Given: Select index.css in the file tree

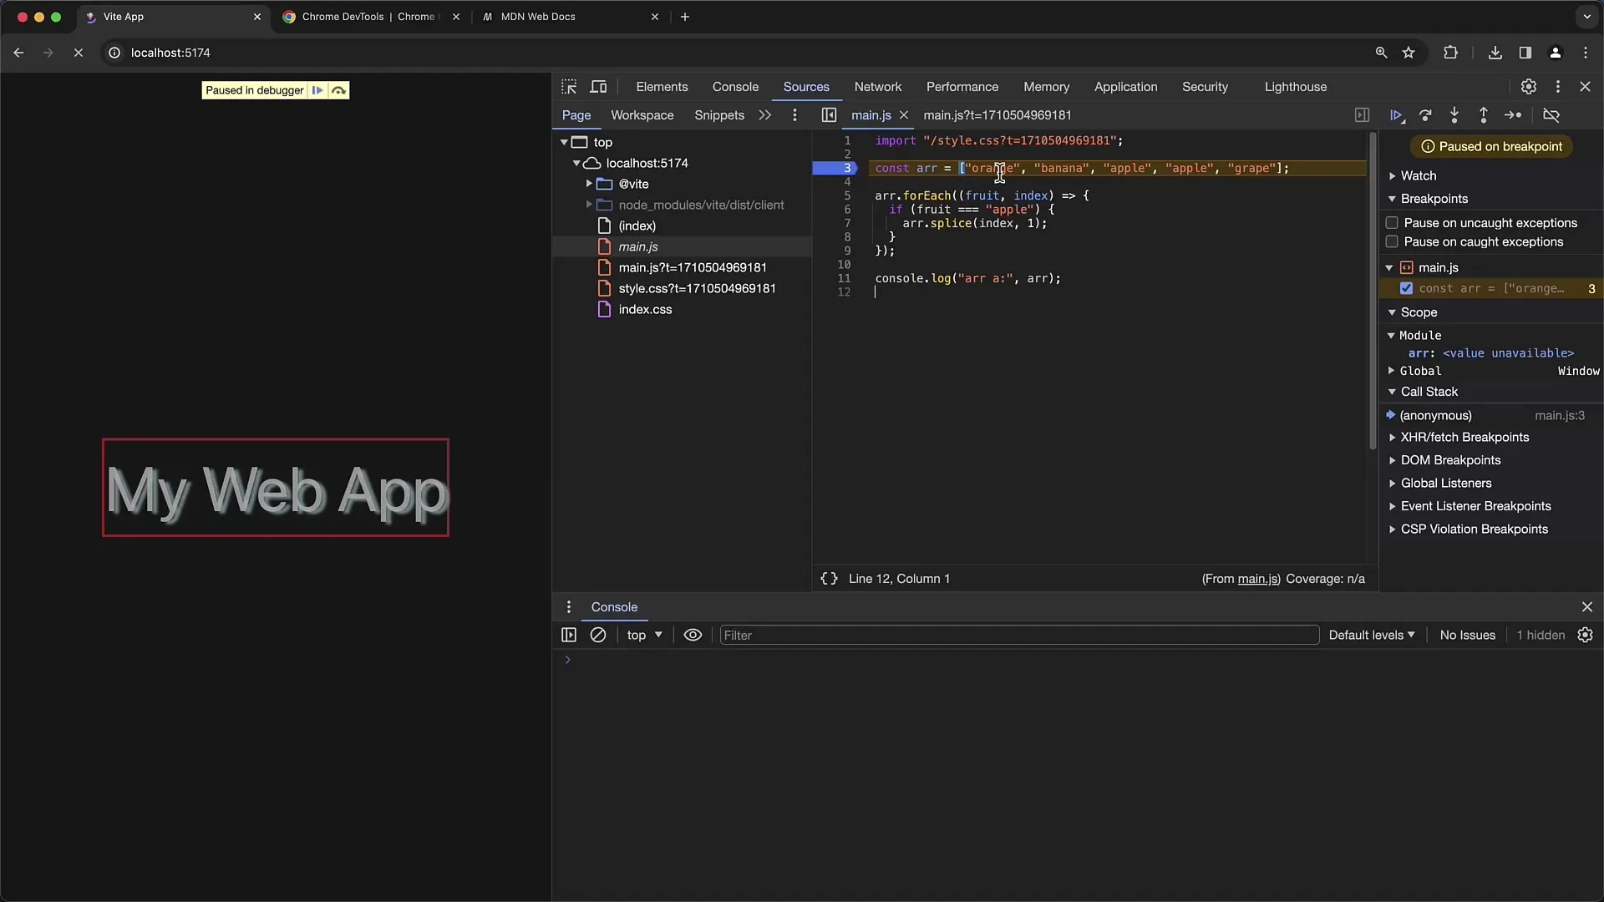Looking at the screenshot, I should click(645, 310).
